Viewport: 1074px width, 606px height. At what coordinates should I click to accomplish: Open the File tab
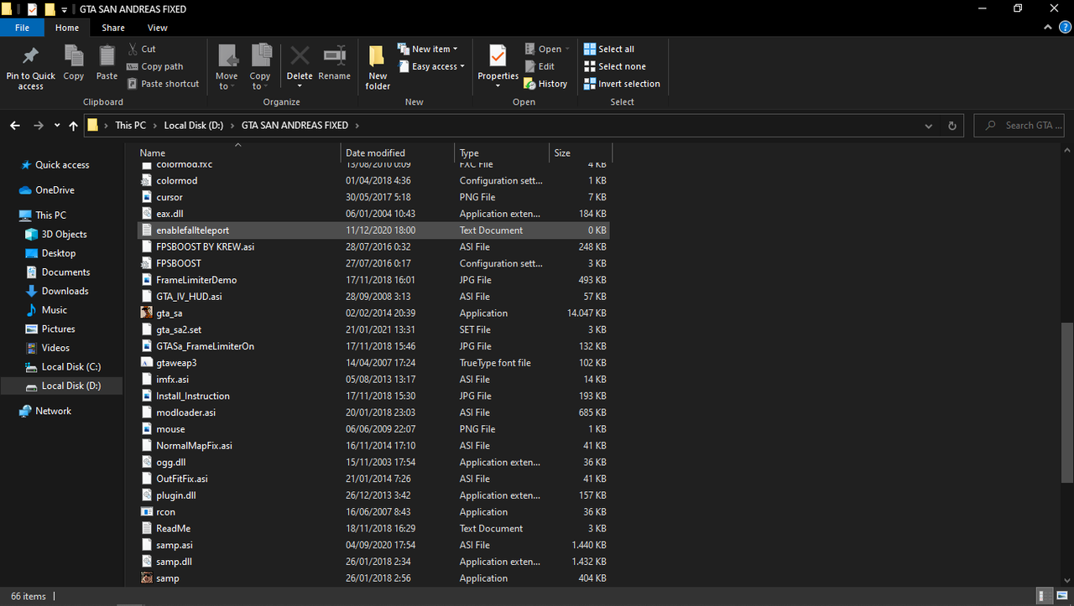pyautogui.click(x=23, y=28)
